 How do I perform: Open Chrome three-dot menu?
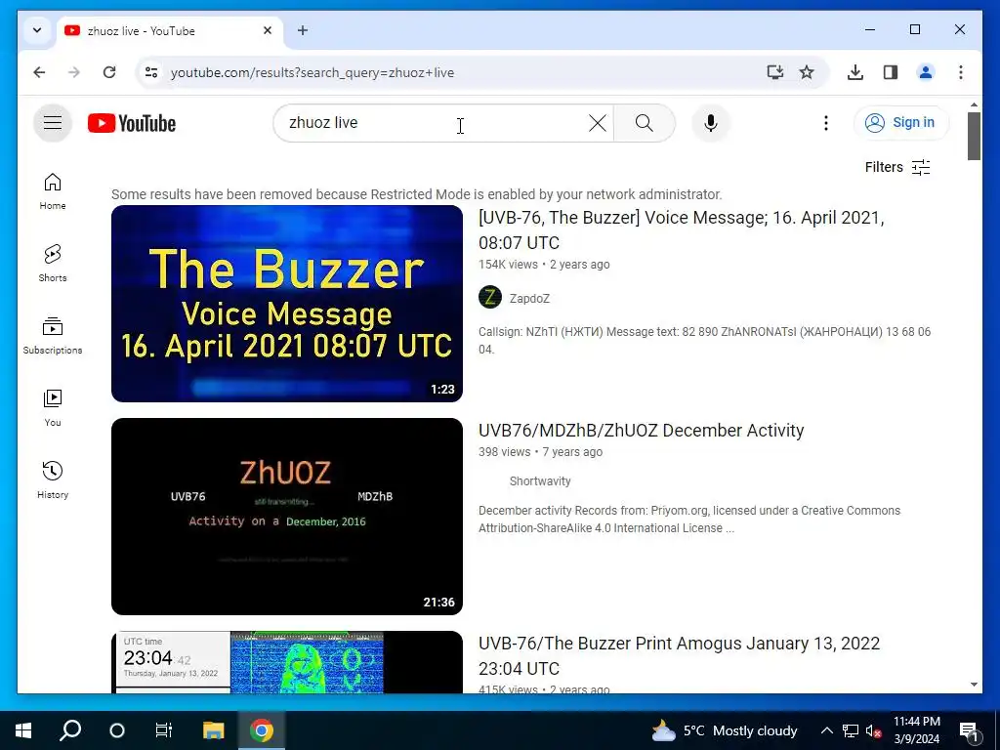tap(961, 72)
